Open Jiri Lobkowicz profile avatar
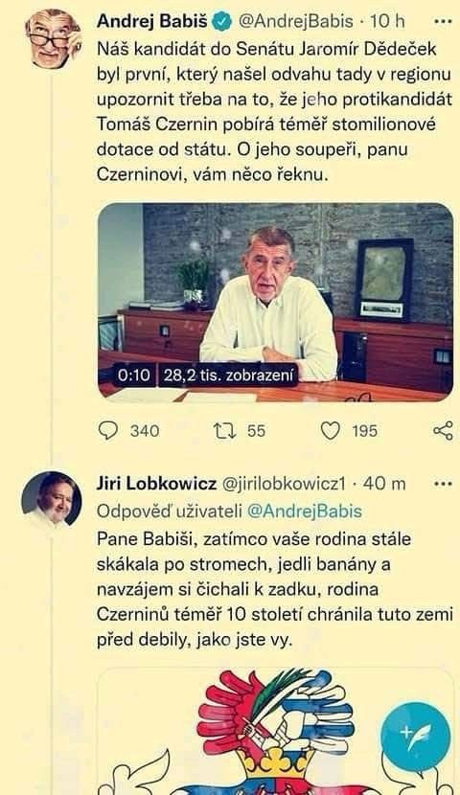 tap(51, 499)
